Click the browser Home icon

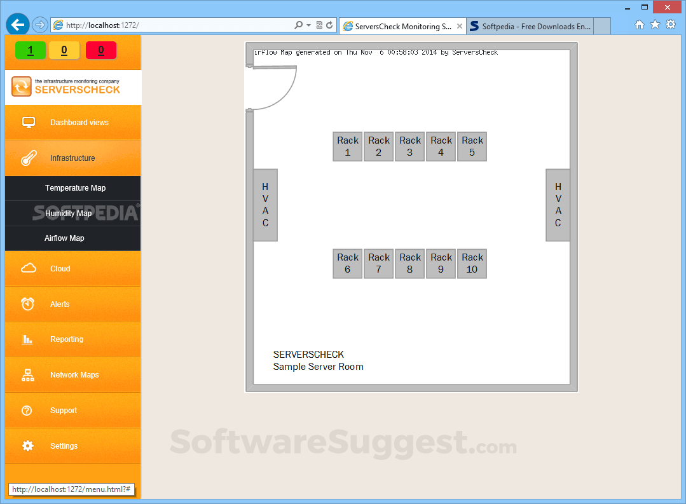pyautogui.click(x=640, y=24)
